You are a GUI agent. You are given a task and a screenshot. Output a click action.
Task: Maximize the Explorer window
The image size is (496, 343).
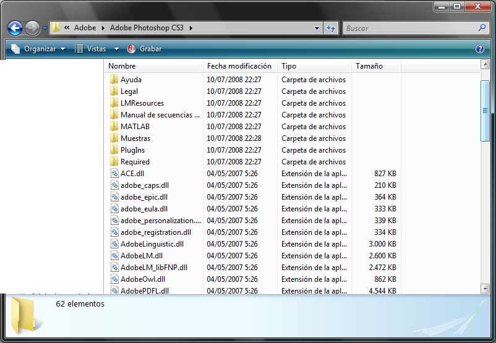[456, 6]
